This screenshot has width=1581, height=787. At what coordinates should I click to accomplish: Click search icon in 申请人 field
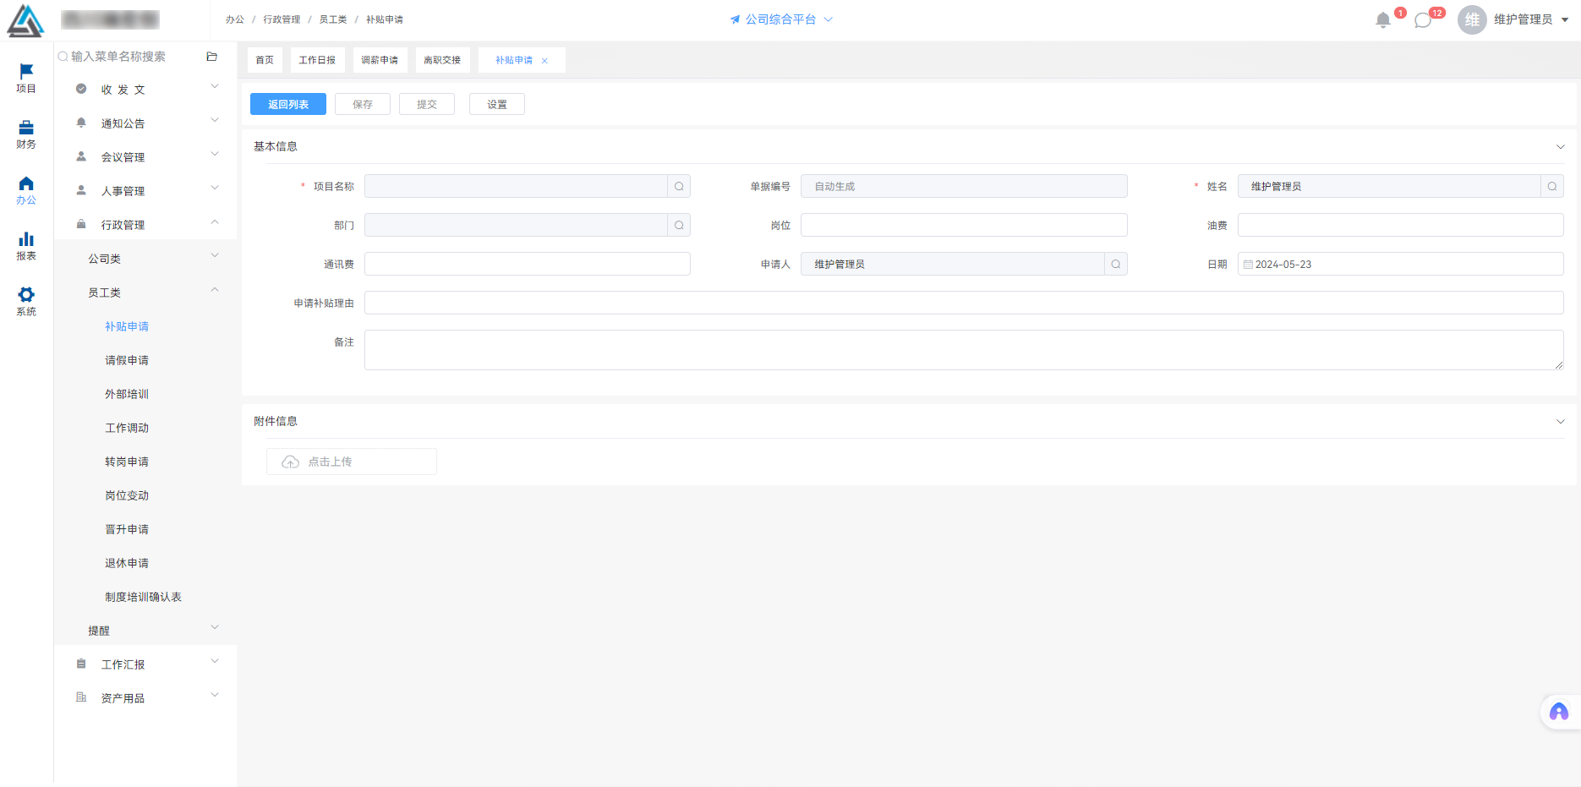1116,264
